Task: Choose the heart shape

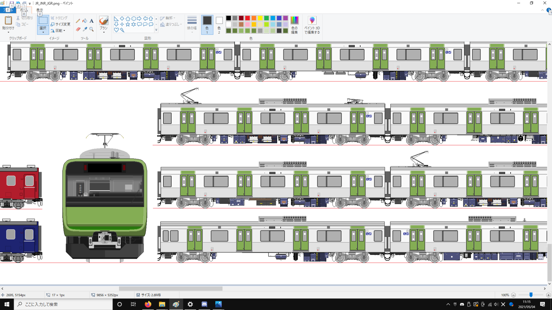Action: [x=116, y=30]
